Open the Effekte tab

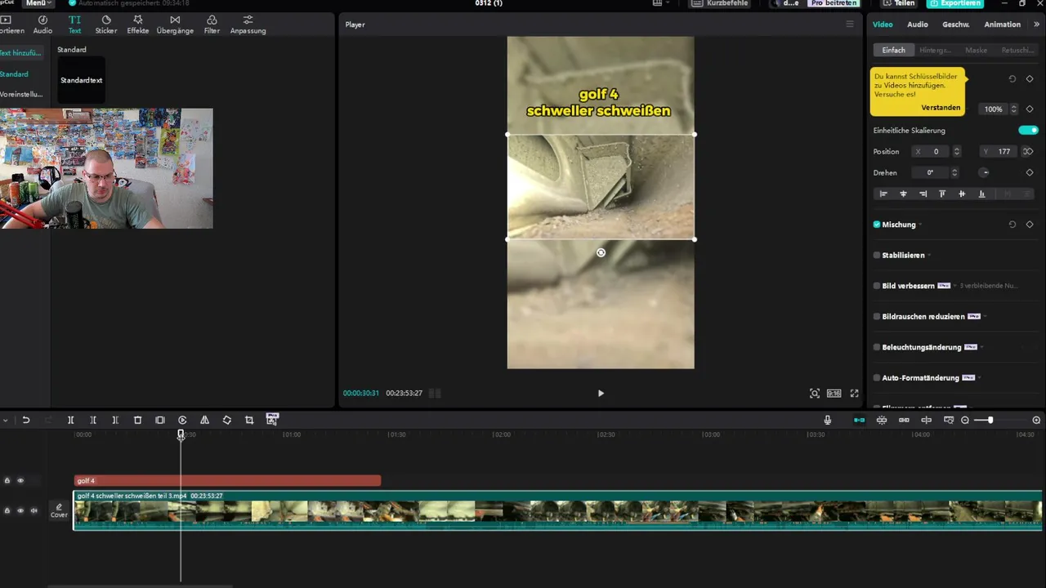click(138, 24)
